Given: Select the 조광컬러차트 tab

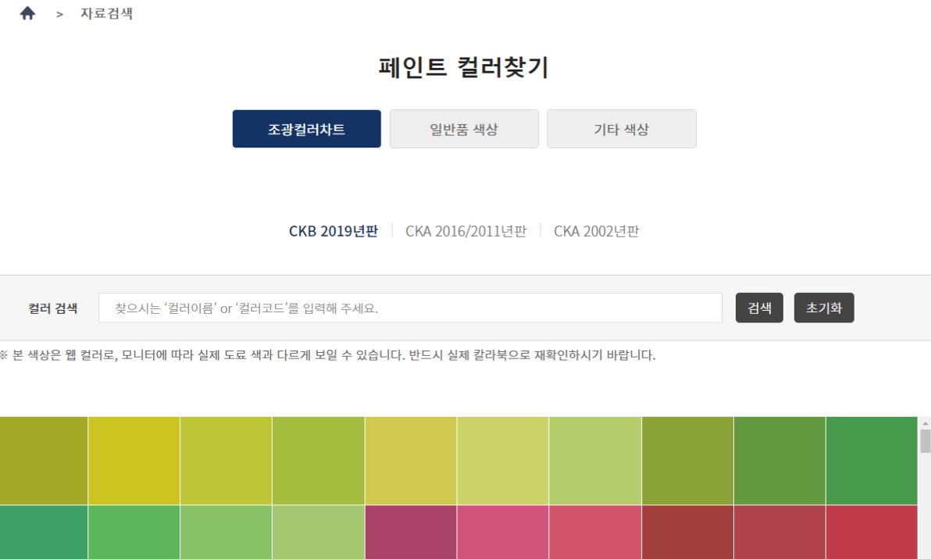Looking at the screenshot, I should [x=306, y=129].
